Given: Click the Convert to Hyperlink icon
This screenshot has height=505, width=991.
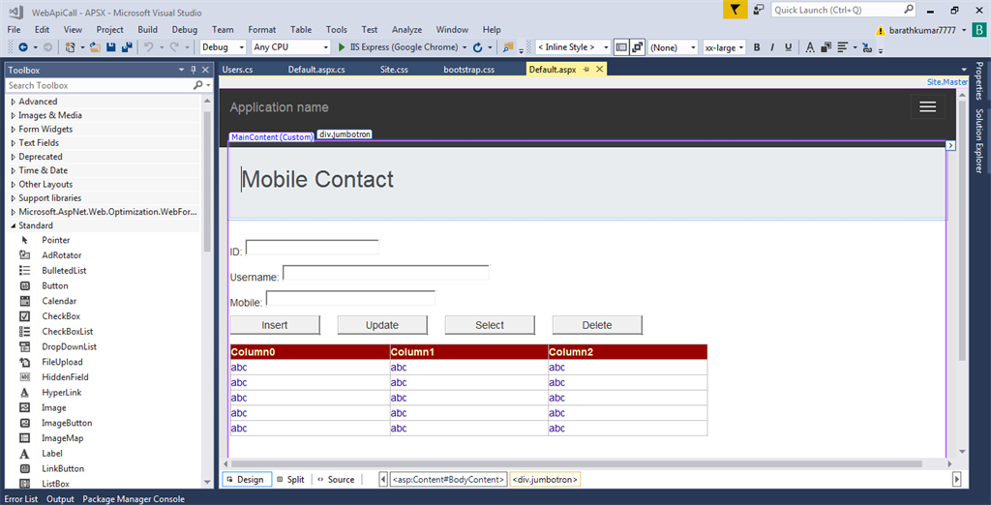Looking at the screenshot, I should coord(867,47).
